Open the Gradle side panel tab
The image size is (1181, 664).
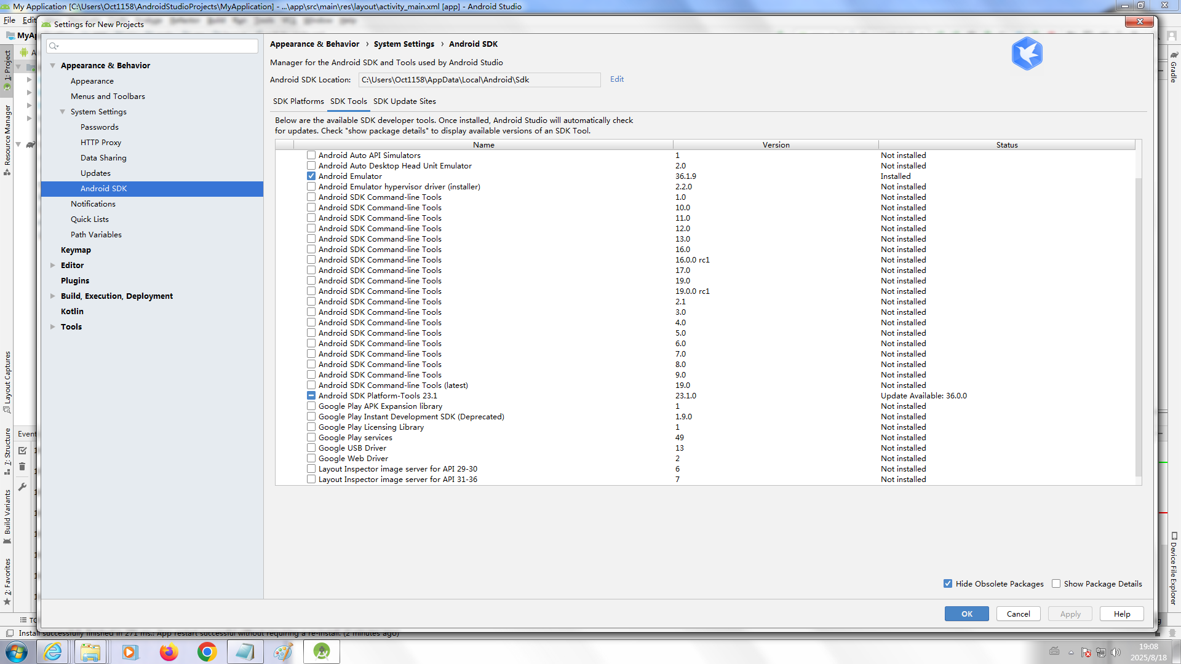(x=1174, y=66)
